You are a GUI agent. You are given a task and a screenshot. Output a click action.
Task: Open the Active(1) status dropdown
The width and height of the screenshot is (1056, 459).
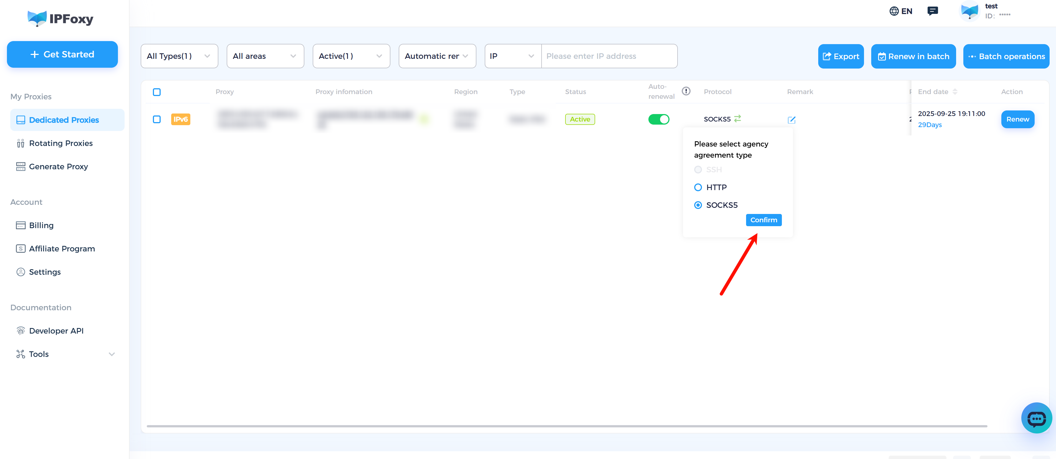(x=351, y=56)
